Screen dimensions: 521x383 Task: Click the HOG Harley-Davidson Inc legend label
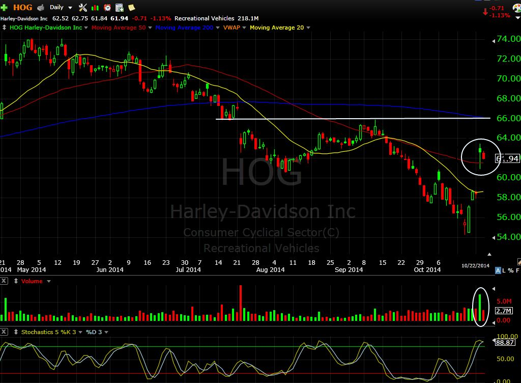pyautogui.click(x=46, y=28)
